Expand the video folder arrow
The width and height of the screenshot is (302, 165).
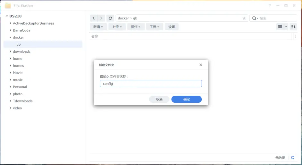click(10, 108)
